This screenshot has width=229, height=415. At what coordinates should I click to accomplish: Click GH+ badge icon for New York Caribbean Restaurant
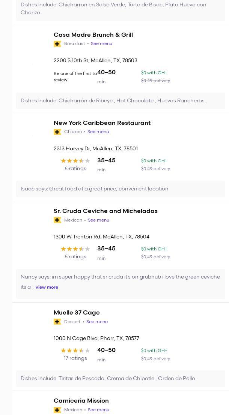(x=57, y=132)
